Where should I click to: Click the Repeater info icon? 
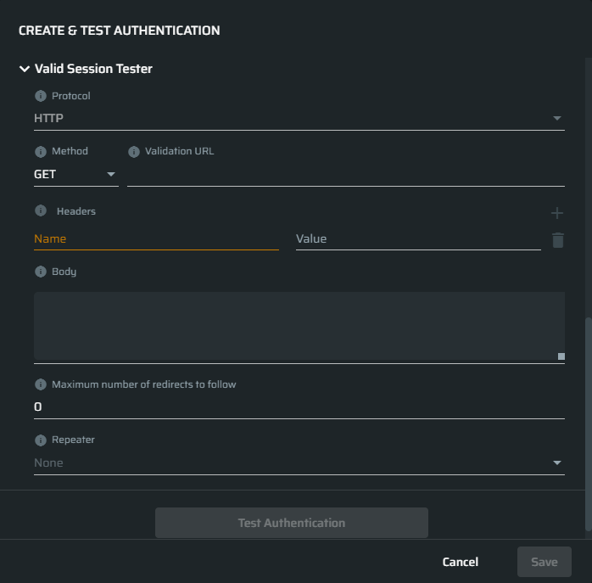click(41, 440)
